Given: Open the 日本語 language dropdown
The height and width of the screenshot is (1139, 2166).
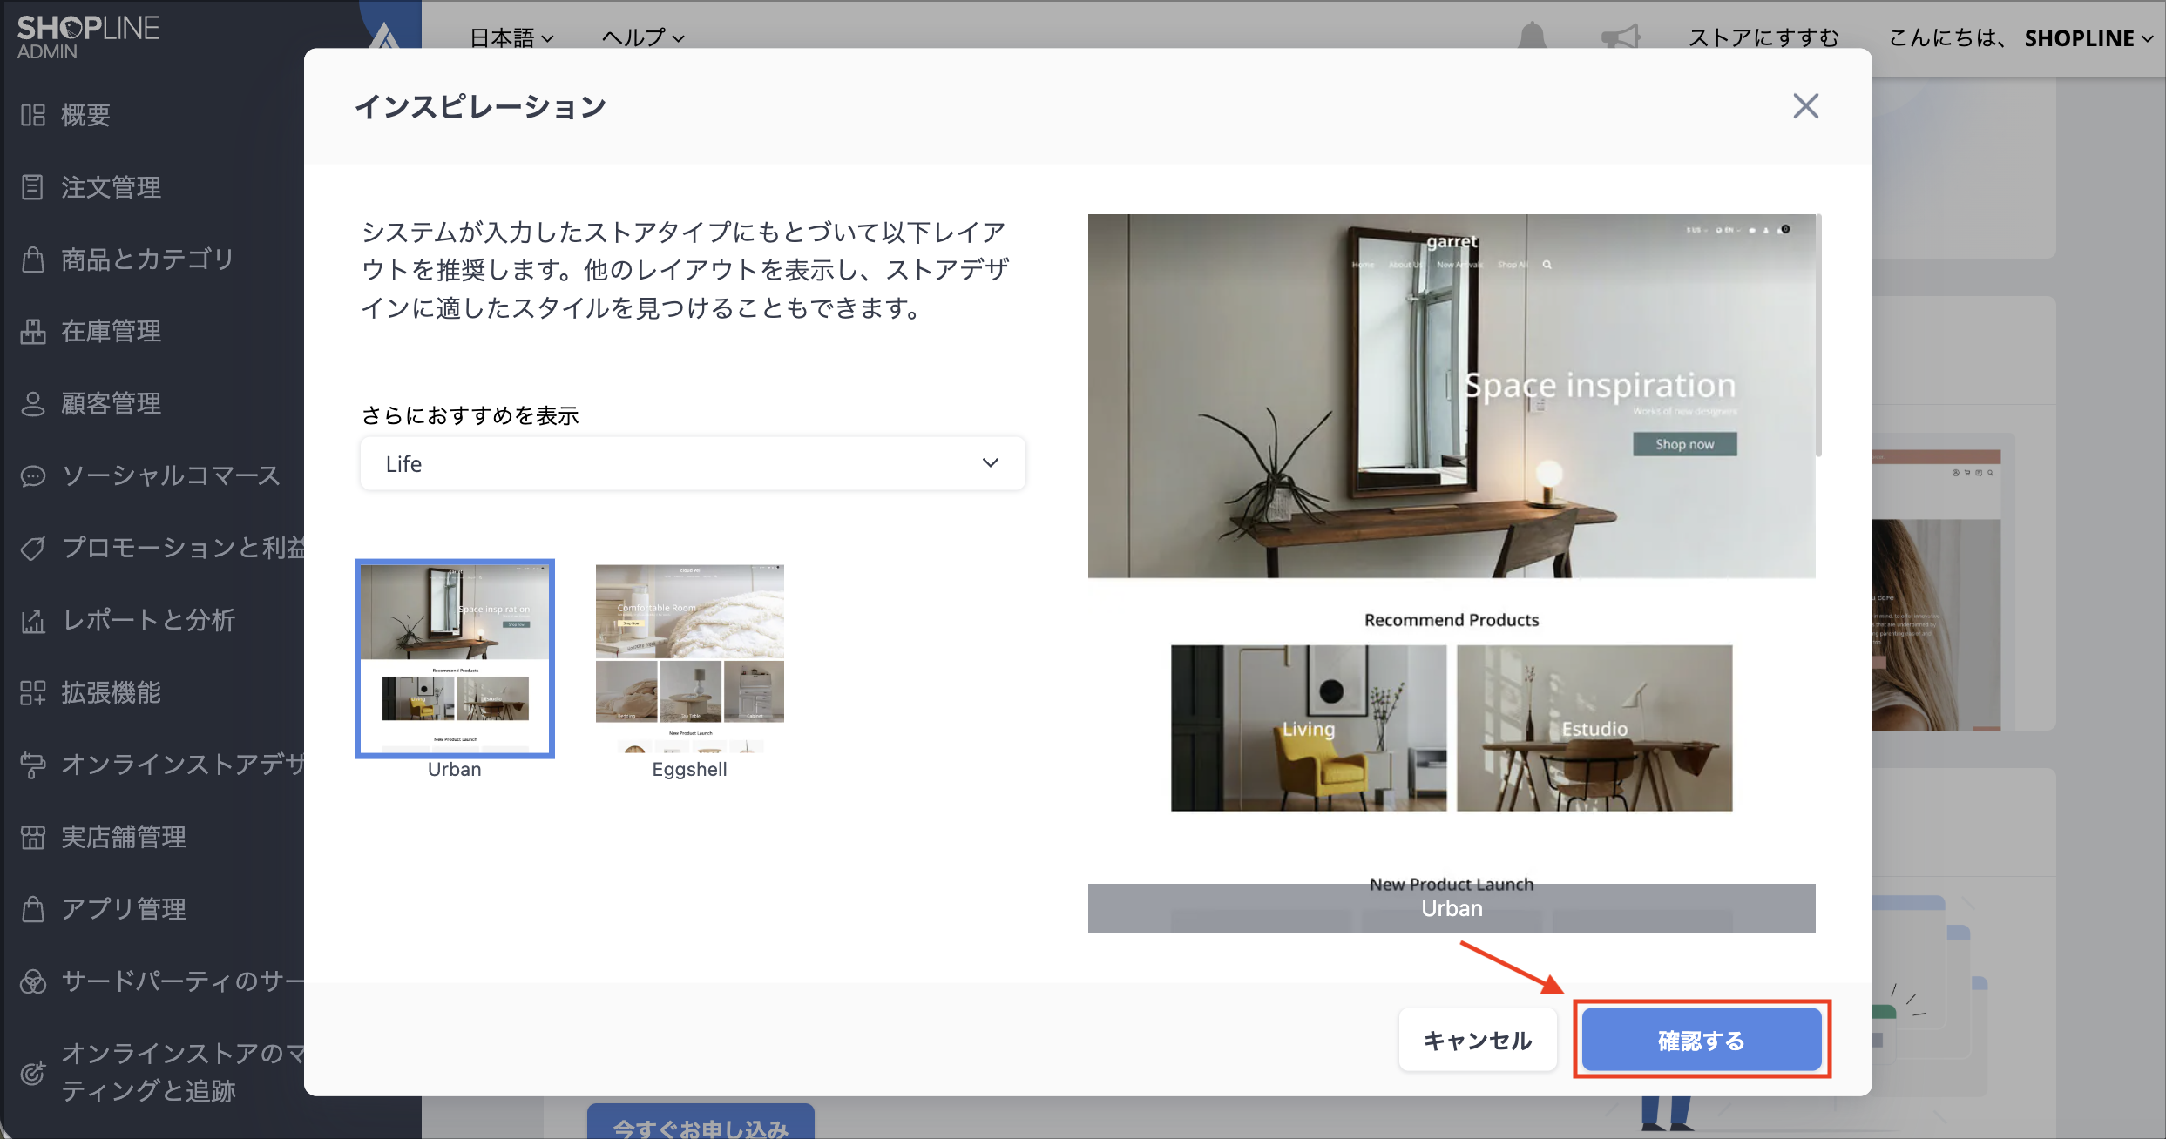Looking at the screenshot, I should [x=511, y=37].
